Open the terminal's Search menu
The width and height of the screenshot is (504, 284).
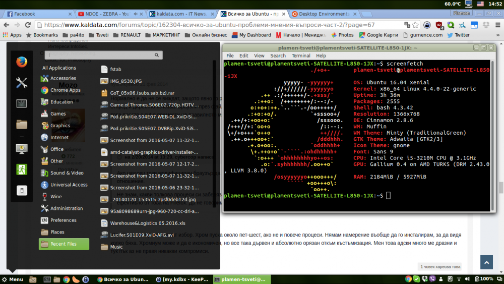278,55
